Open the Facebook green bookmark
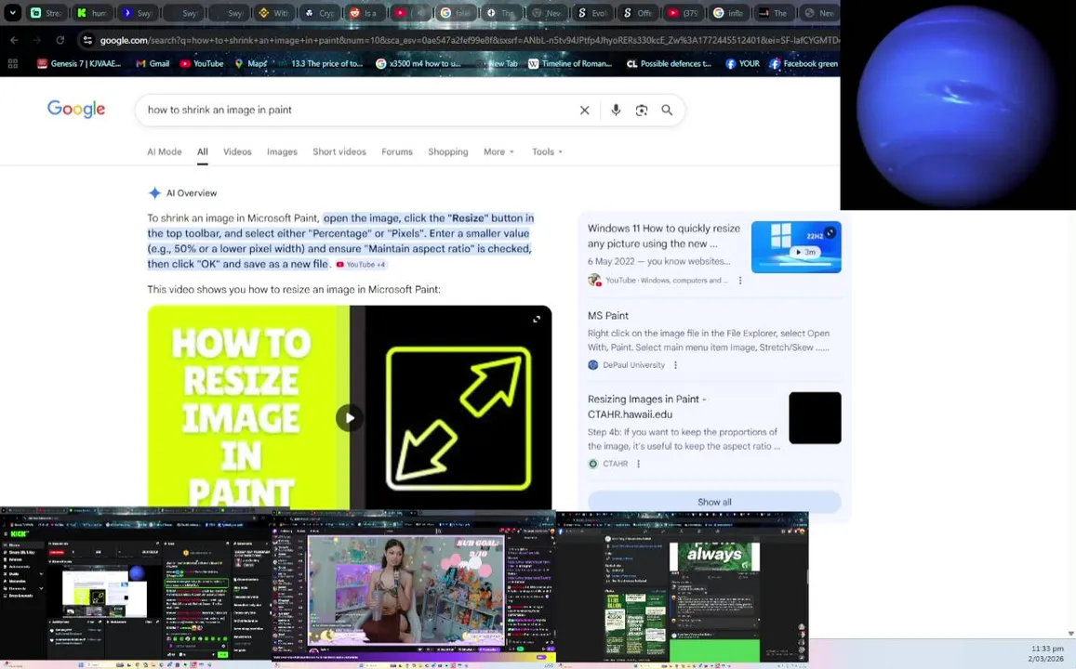1076x669 pixels. (x=804, y=64)
